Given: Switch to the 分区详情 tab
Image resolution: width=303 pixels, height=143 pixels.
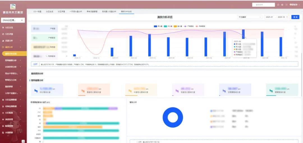Looking at the screenshot, I should coord(61,12).
